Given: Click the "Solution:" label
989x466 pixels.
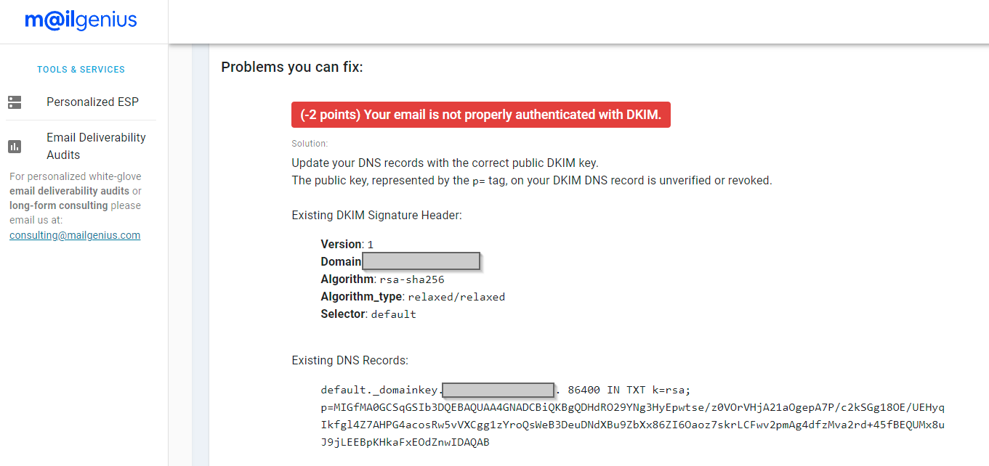Looking at the screenshot, I should click(310, 144).
